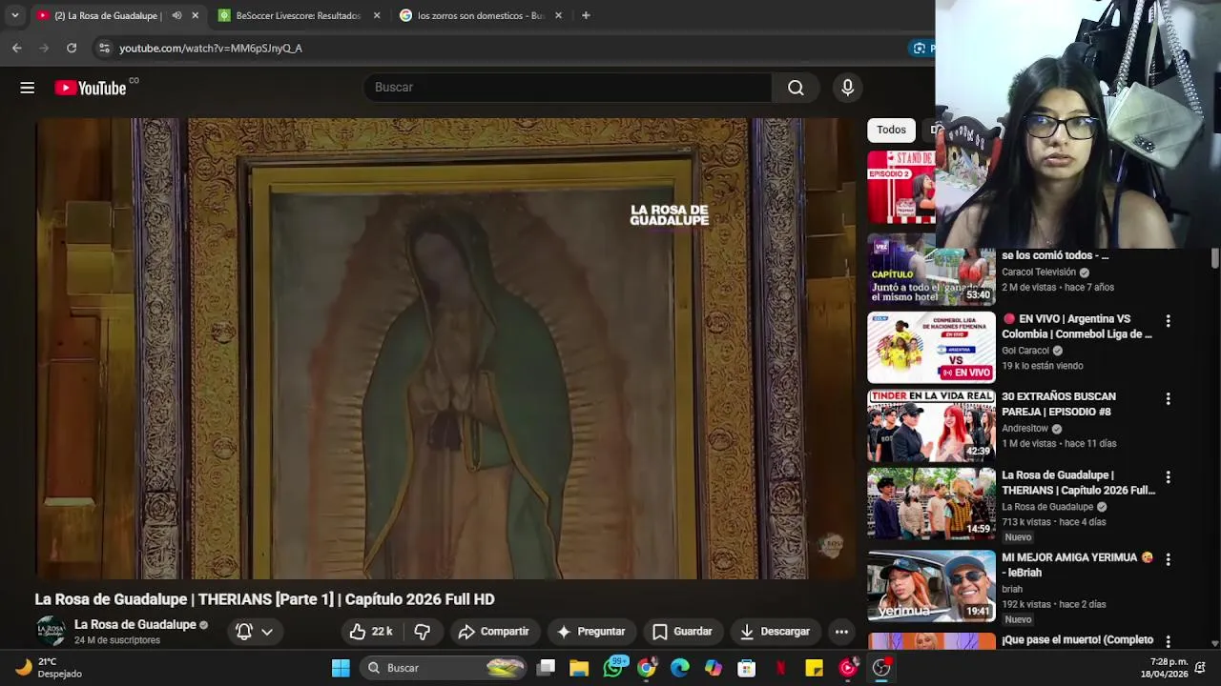Screen dimensions: 1221x686
Task: Open the YouTube hamburger guide menu
Action: [27, 88]
